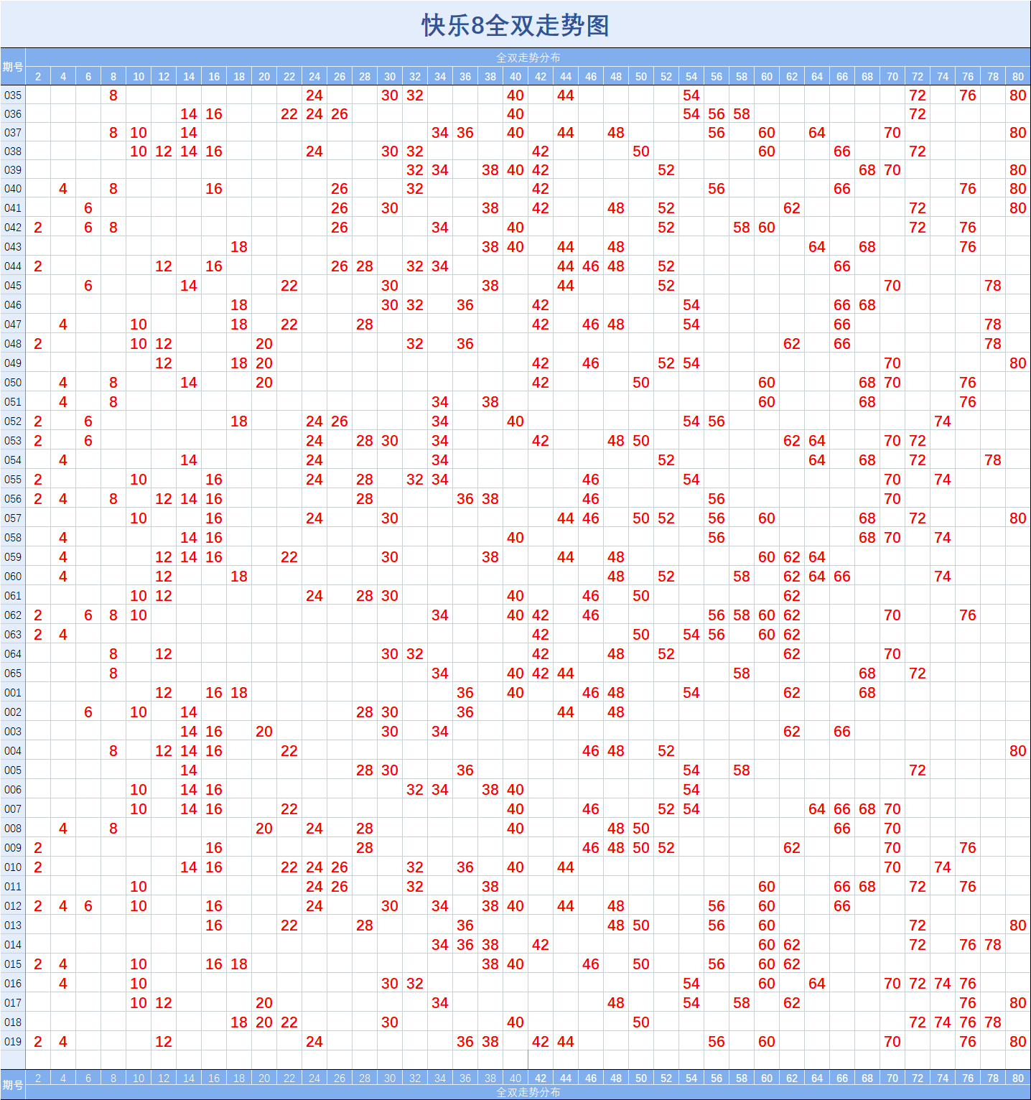Click number 74 in row 052
The image size is (1031, 1100).
[x=943, y=421]
